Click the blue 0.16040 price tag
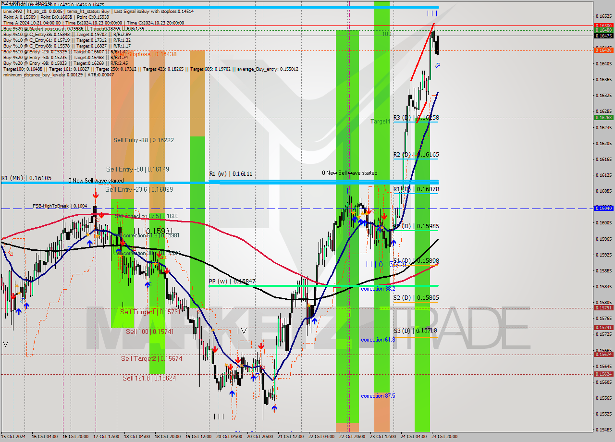 point(603,208)
